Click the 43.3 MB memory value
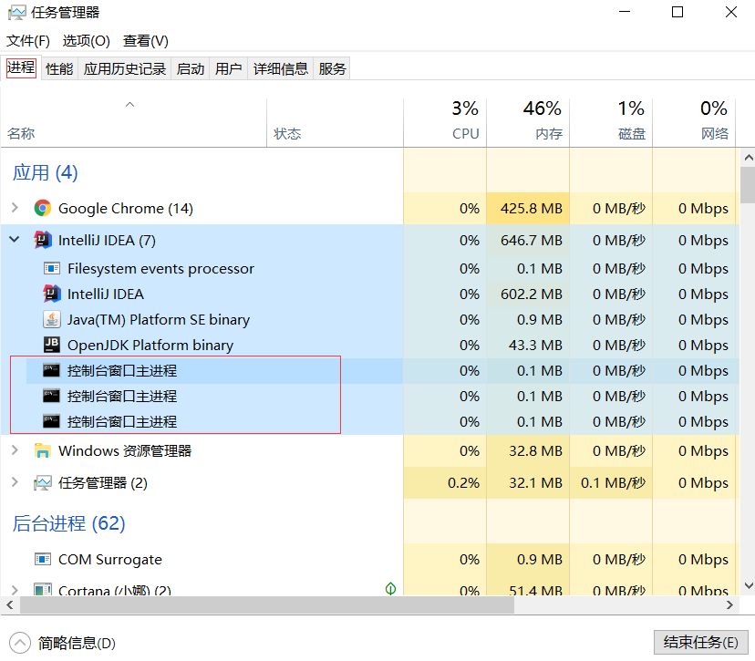The height and width of the screenshot is (661, 755). point(535,346)
